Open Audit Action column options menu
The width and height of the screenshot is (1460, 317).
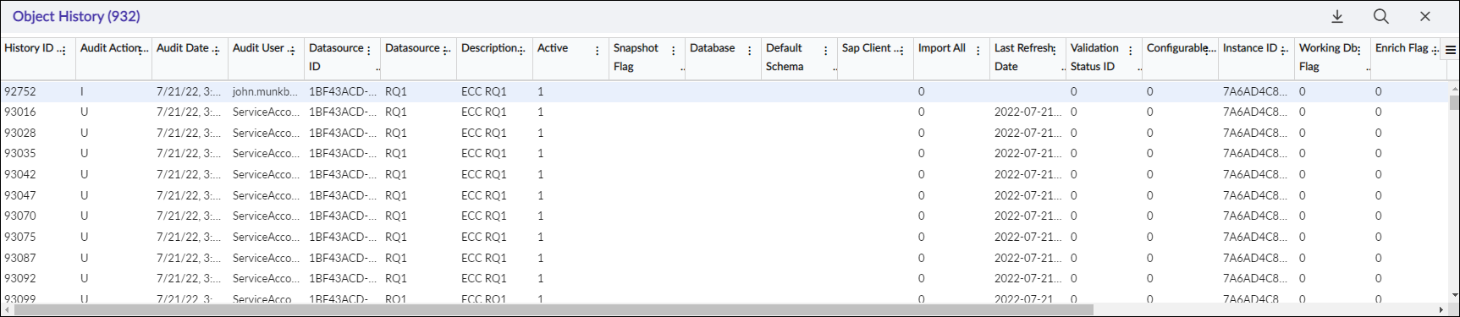point(140,51)
